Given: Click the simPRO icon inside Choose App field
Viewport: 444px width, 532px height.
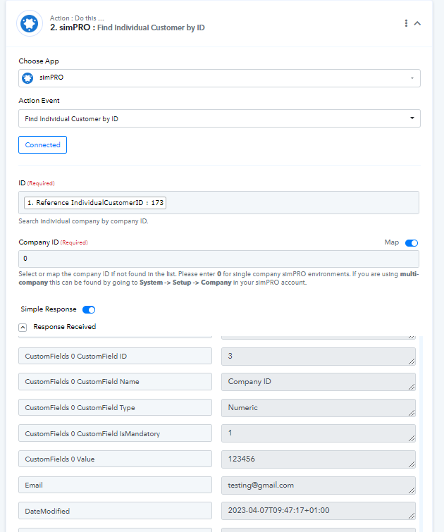Looking at the screenshot, I should (x=27, y=78).
